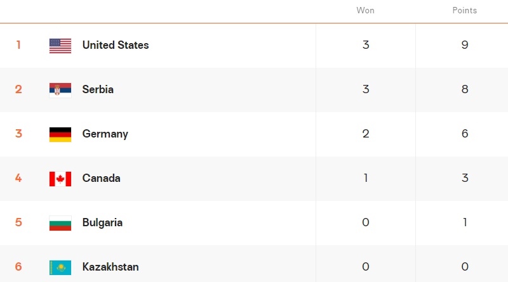Click Germany's won count of 2

pyautogui.click(x=366, y=134)
